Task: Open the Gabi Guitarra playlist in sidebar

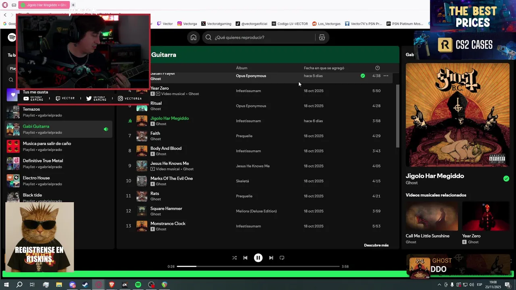Action: pyautogui.click(x=58, y=129)
